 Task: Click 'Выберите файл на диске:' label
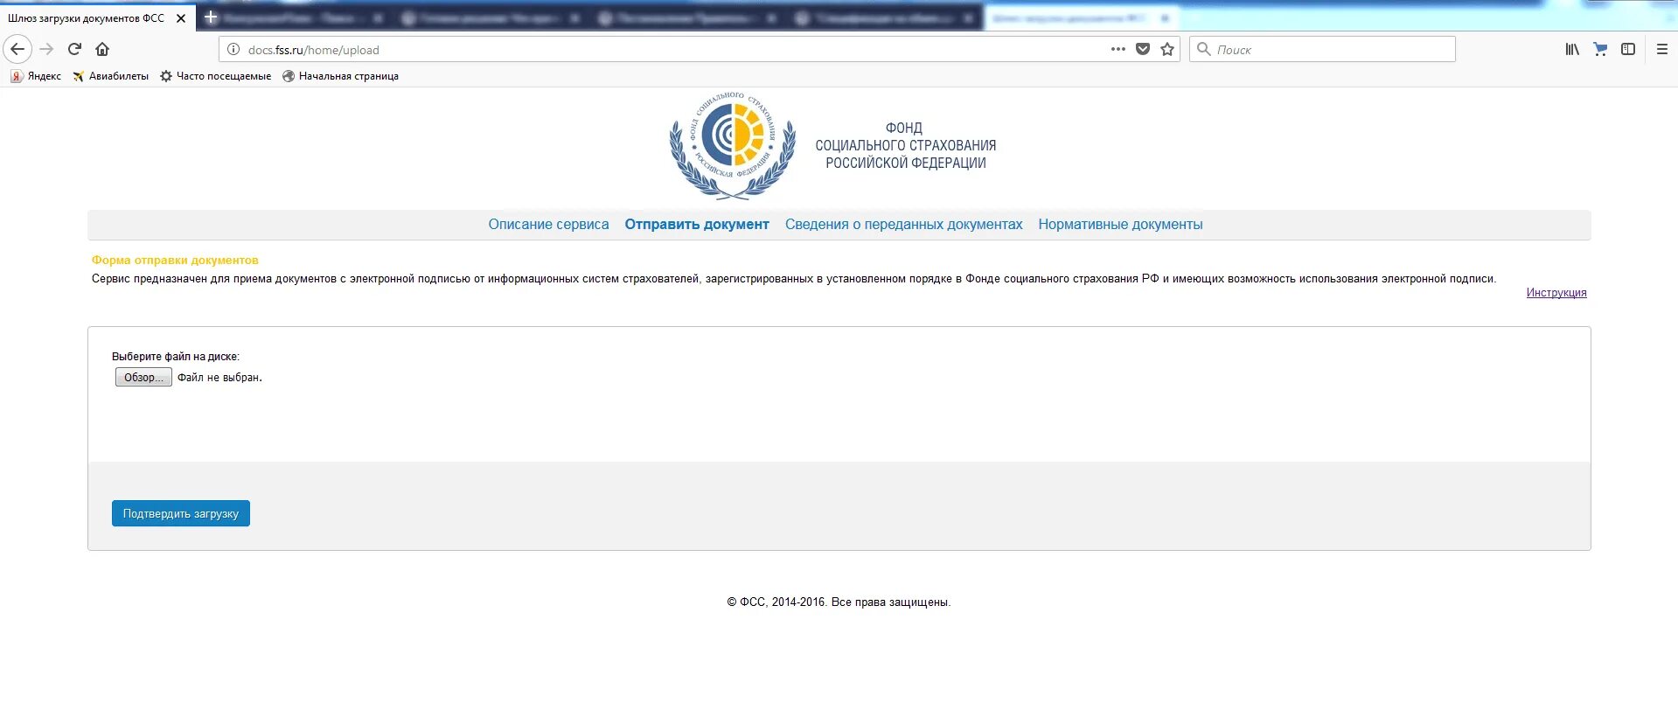click(175, 357)
